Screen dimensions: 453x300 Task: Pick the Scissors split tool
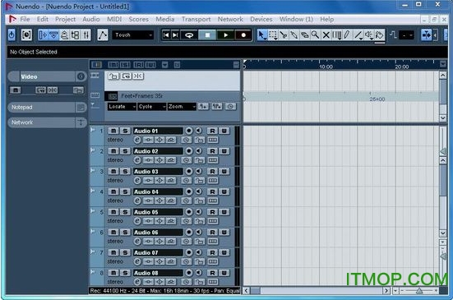tap(284, 35)
